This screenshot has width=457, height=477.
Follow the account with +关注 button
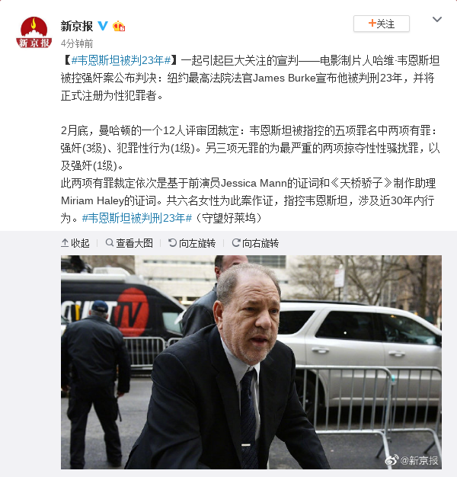pyautogui.click(x=382, y=24)
